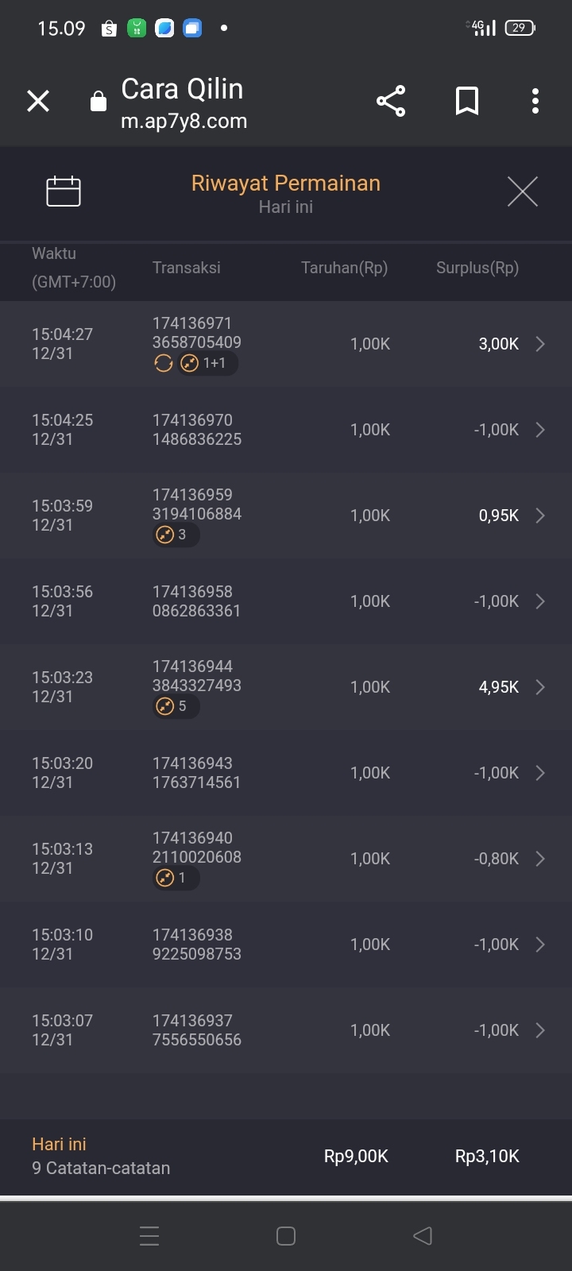Open the calendar date picker icon

pos(64,191)
